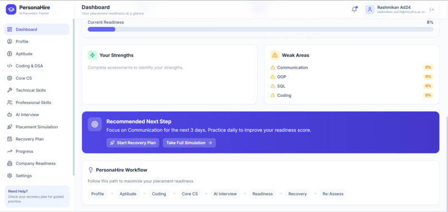Open Company Readiness page
The width and height of the screenshot is (448, 212).
tap(36, 163)
